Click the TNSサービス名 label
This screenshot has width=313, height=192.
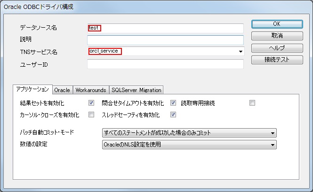click(x=39, y=52)
